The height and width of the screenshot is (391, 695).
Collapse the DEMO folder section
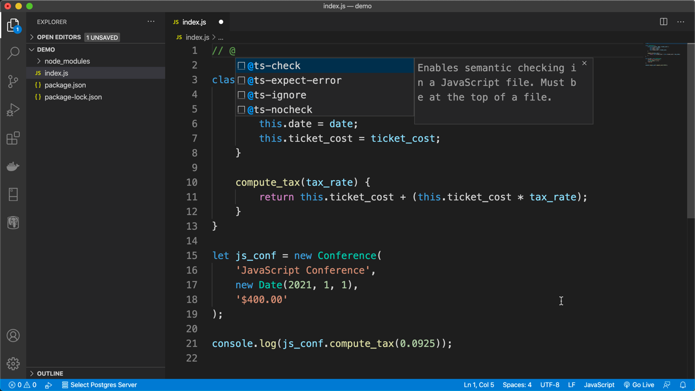pos(46,49)
